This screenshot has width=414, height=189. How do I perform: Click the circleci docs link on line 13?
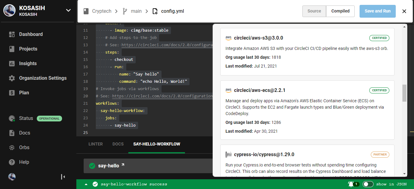167,45
